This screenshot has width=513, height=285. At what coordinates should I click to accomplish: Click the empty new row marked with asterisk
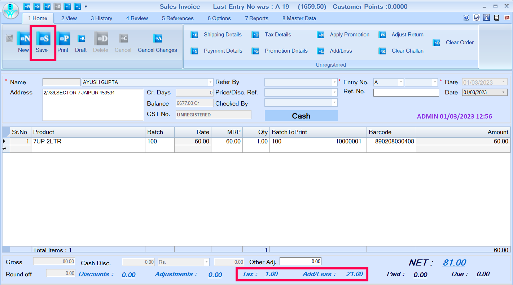[x=256, y=149]
